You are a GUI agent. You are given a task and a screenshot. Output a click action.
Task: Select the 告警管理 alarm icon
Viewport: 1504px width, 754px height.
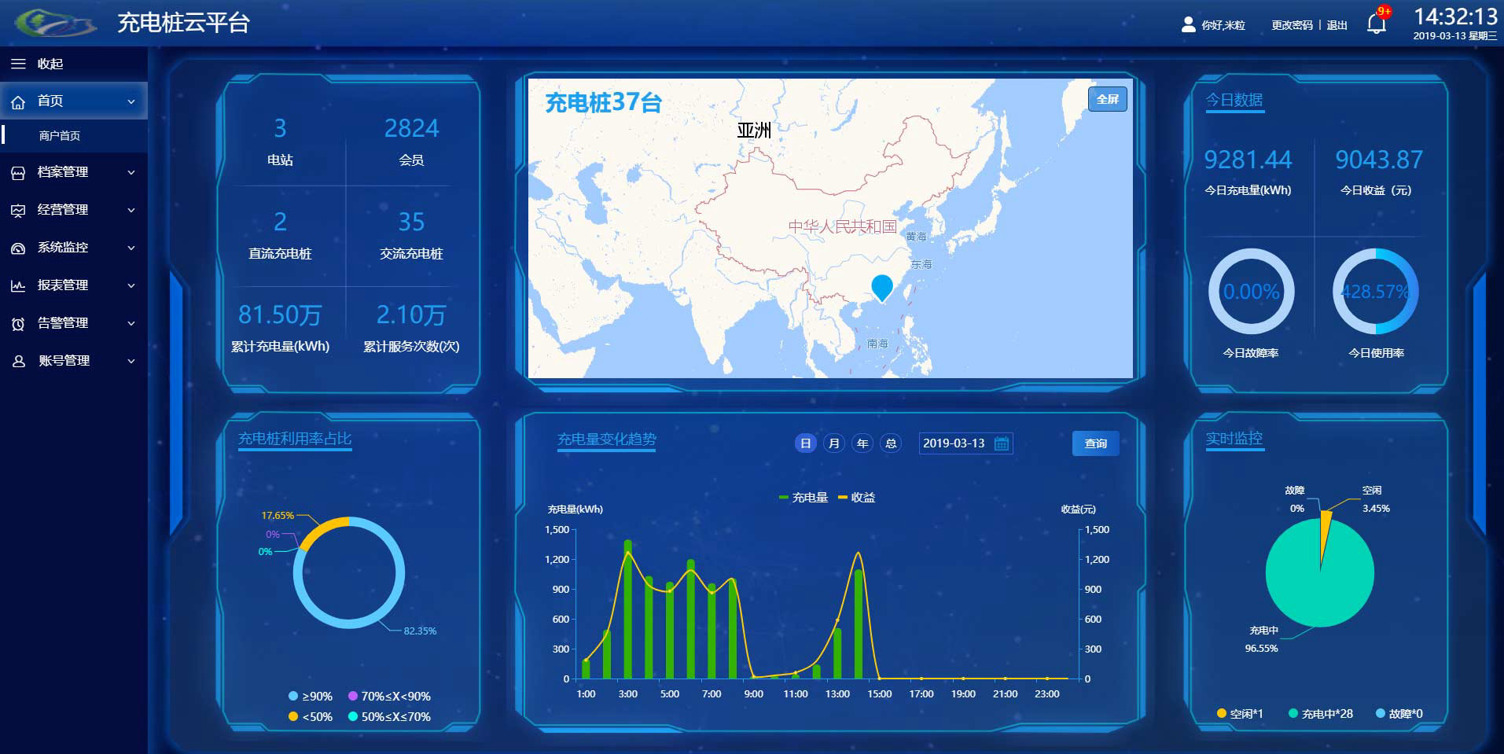point(17,323)
